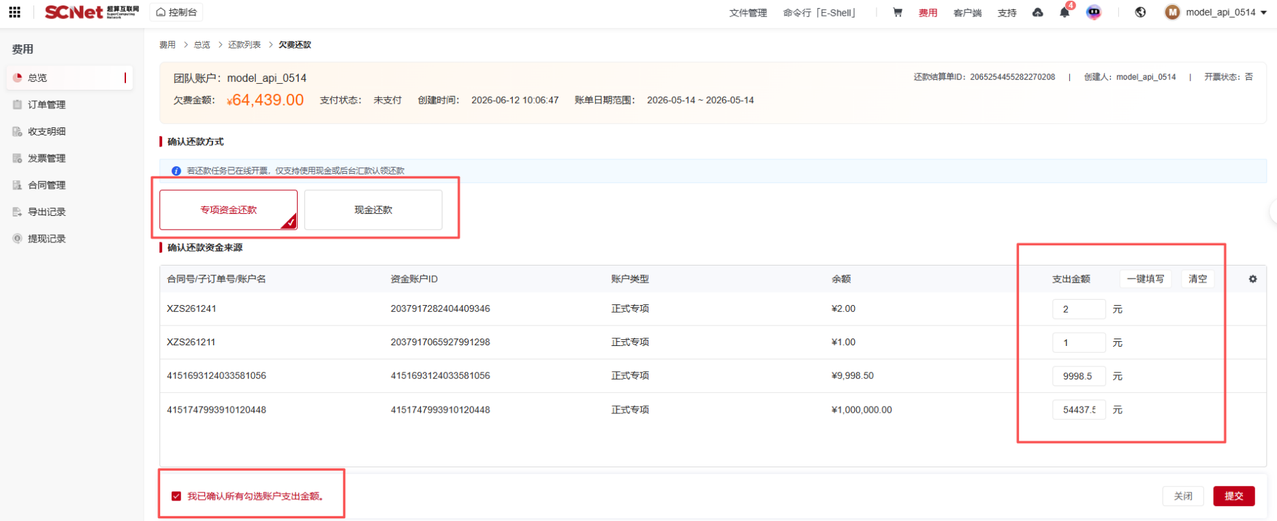This screenshot has width=1277, height=521.
Task: Click the 订单管理 sidebar icon
Action: [x=18, y=104]
